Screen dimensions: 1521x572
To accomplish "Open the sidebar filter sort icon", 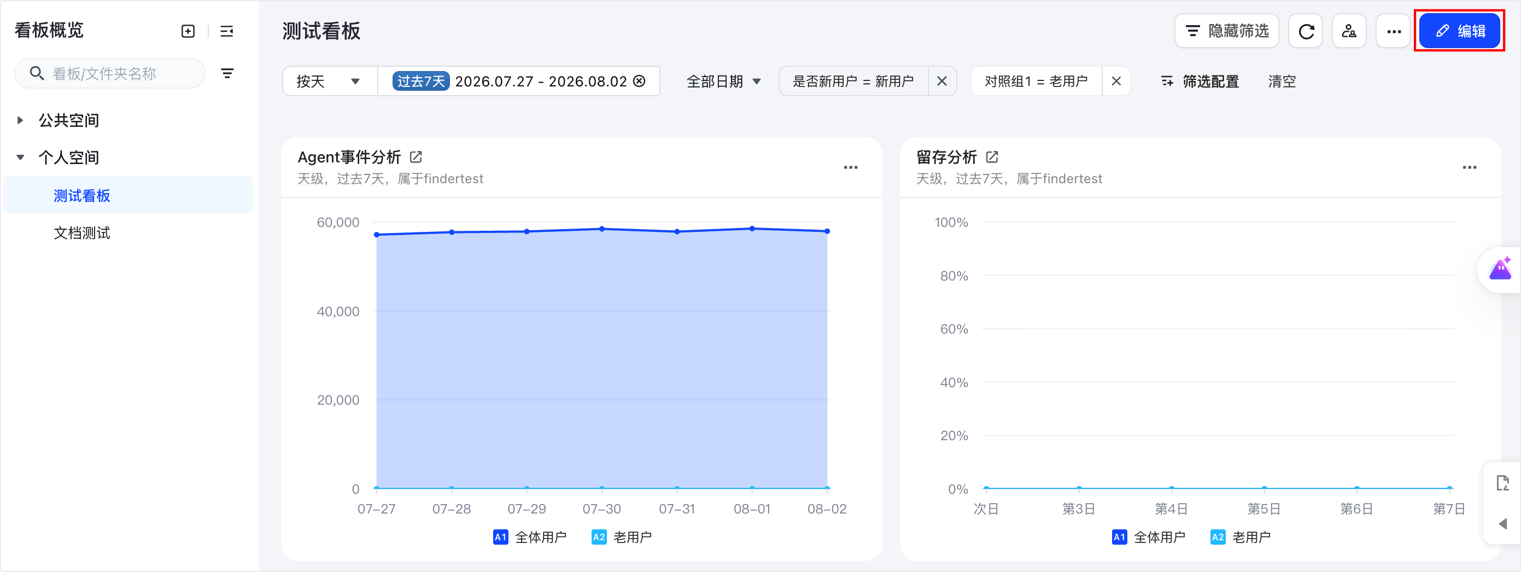I will point(227,74).
